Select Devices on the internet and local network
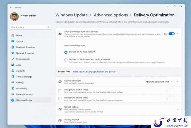This screenshot has width=191, height=128. coord(66,60)
